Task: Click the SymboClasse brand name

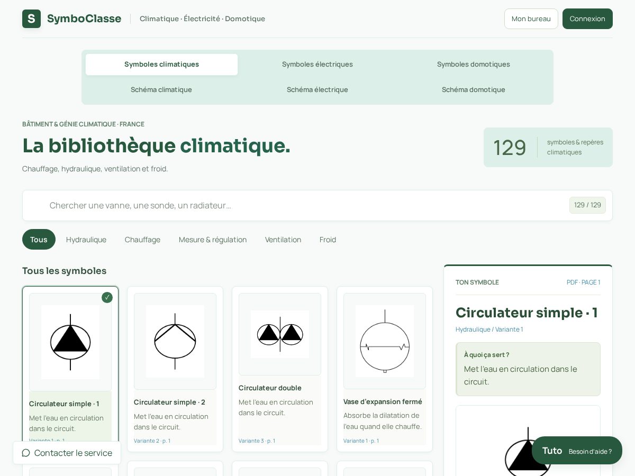Action: pyautogui.click(x=84, y=19)
